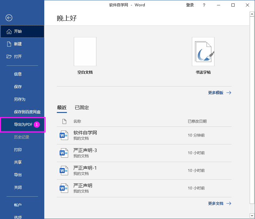Viewport: 255px width, 219px height.
Task: Switch to the 已固定 tab
Action: [x=81, y=107]
